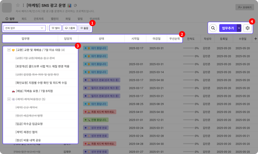
Task: Click the 초대하기 invite button
Action: (x=245, y=7)
